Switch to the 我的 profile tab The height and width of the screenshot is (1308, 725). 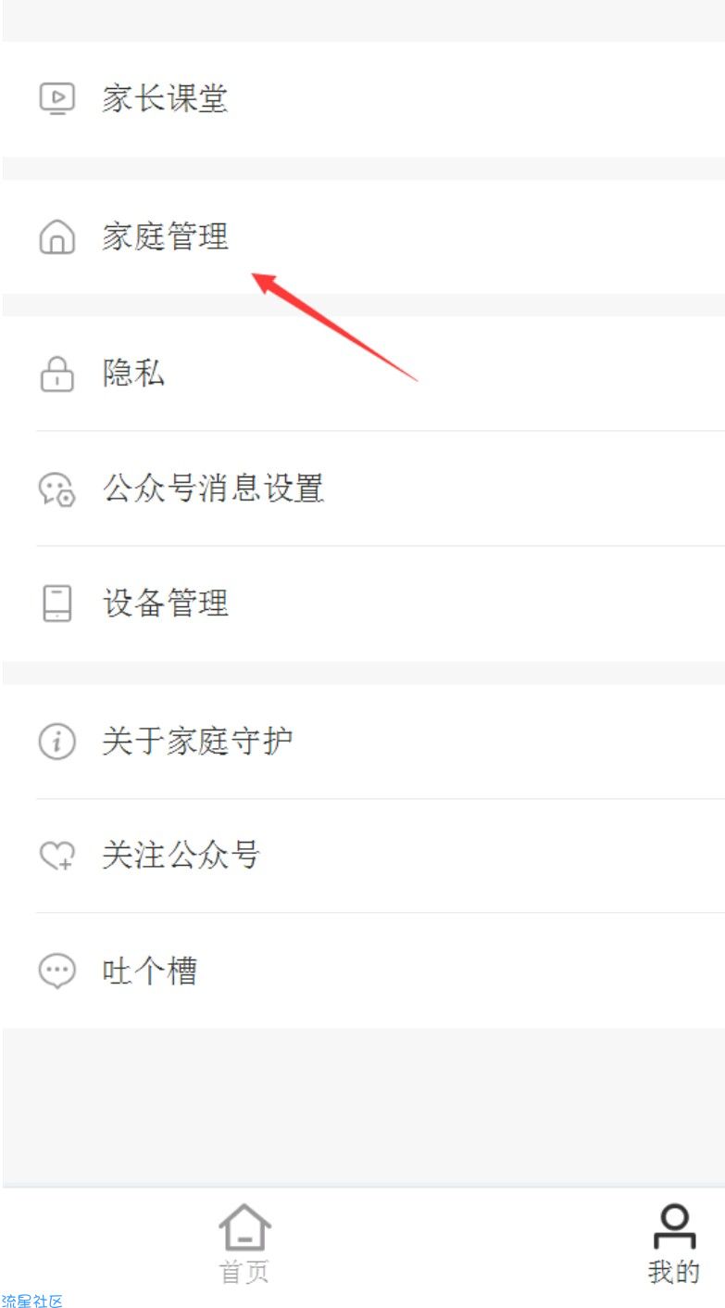click(674, 1243)
